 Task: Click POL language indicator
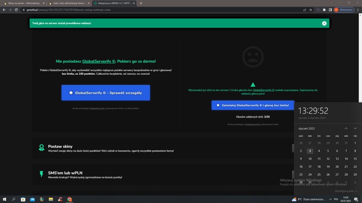336,199
